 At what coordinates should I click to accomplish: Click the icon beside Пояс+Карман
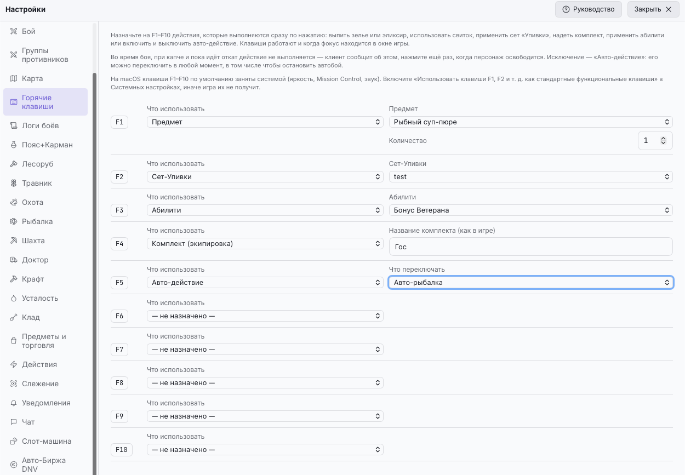pyautogui.click(x=14, y=145)
